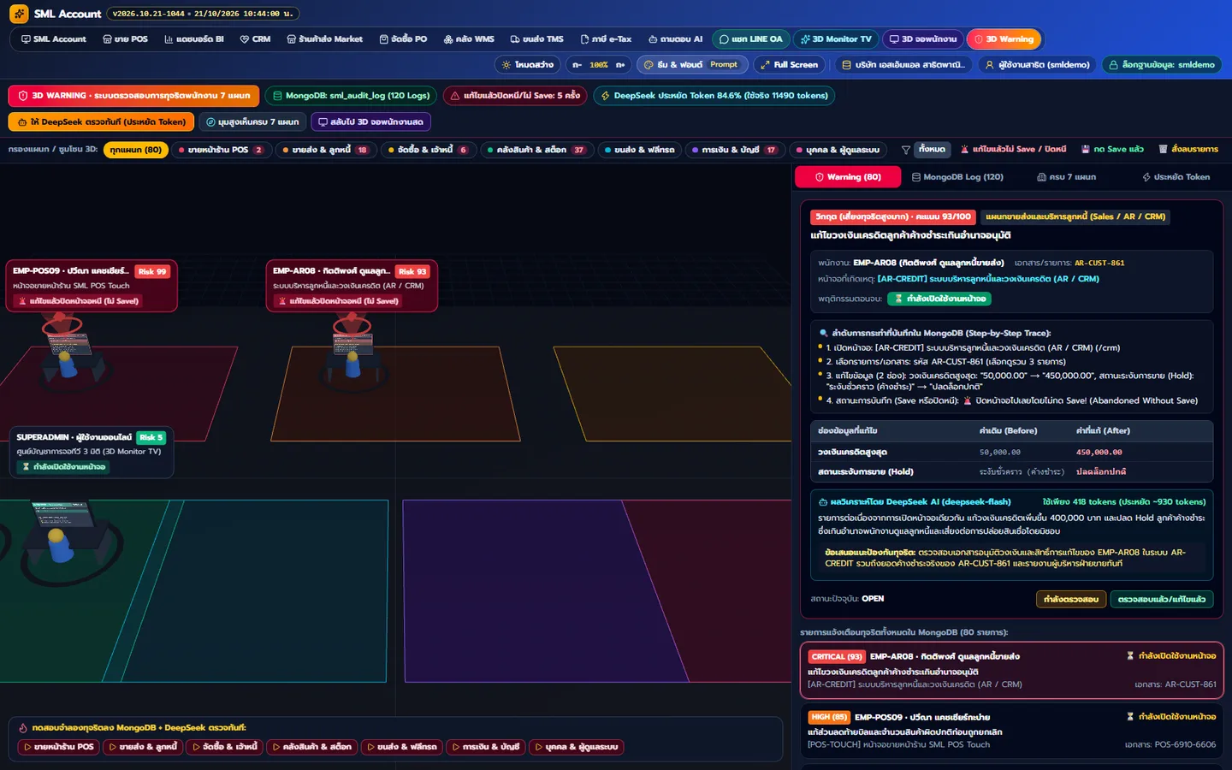This screenshot has height=770, width=1232.
Task: Click สลับไป 3D จอพนักงานสด button
Action: (x=370, y=122)
